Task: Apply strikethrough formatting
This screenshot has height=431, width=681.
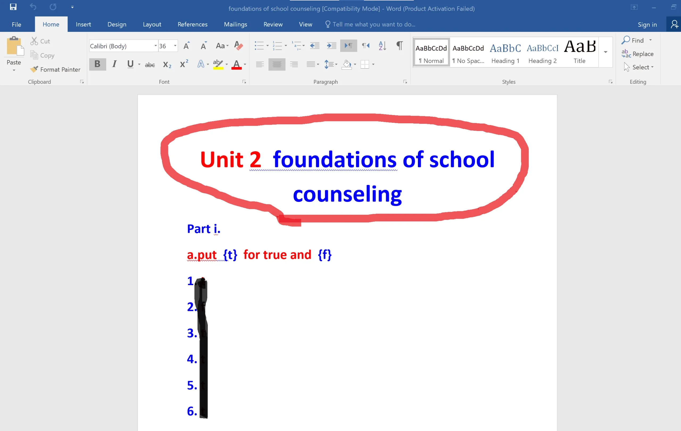Action: (150, 64)
